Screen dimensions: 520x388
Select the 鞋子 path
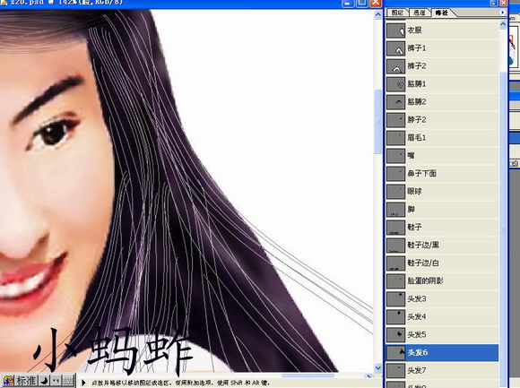[442, 227]
